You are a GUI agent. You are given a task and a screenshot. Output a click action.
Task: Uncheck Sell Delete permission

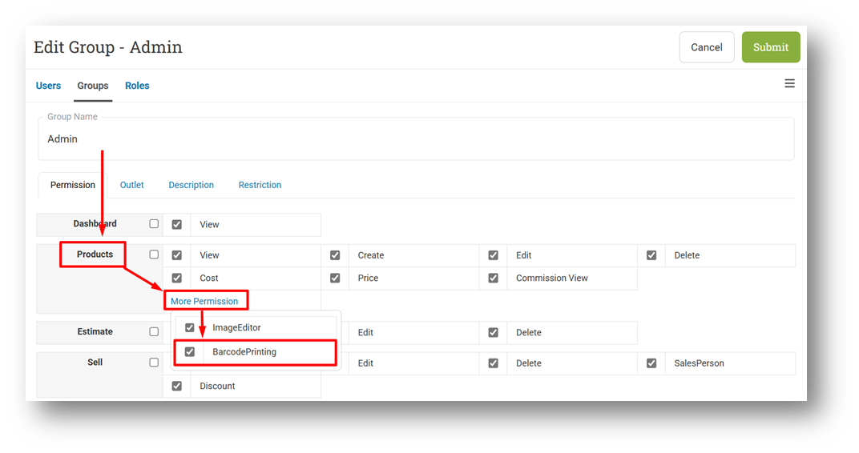pyautogui.click(x=493, y=363)
